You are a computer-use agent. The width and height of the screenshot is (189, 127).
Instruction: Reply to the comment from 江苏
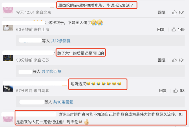click(162, 60)
